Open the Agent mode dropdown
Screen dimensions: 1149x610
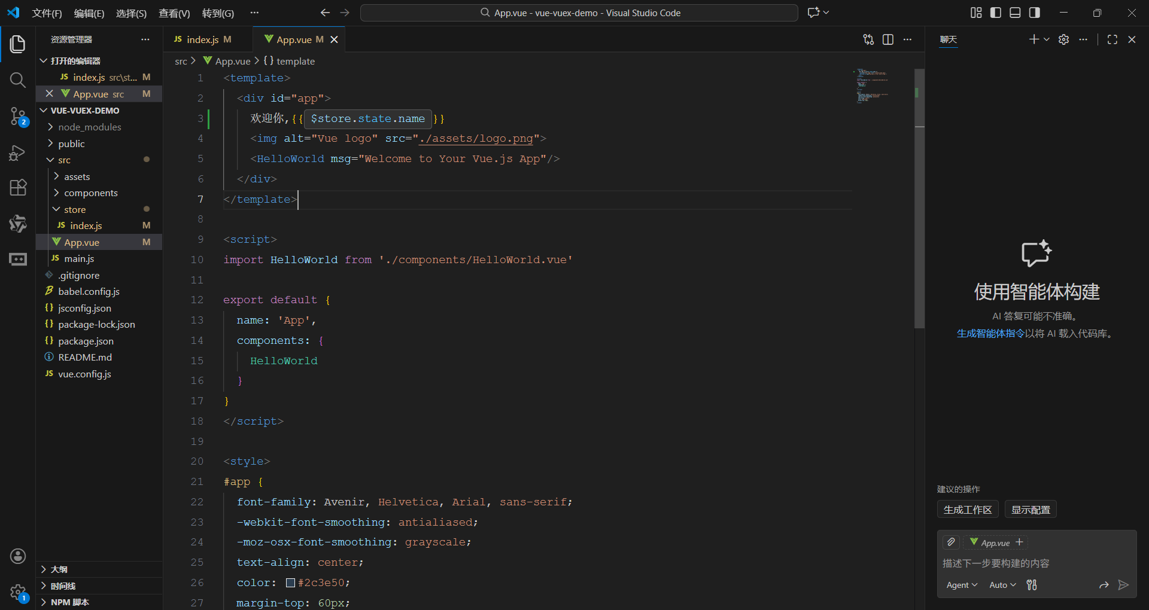(962, 585)
